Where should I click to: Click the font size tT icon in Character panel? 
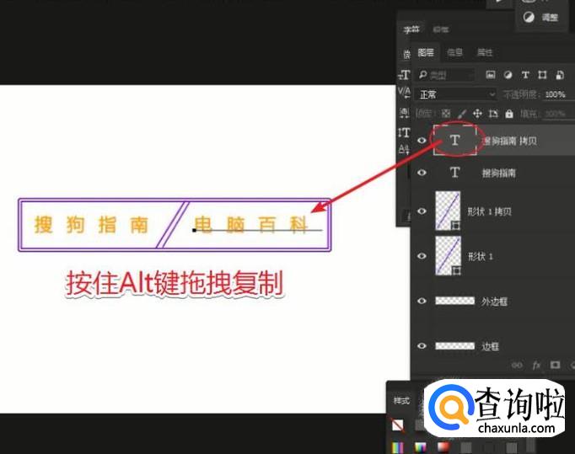pyautogui.click(x=404, y=75)
